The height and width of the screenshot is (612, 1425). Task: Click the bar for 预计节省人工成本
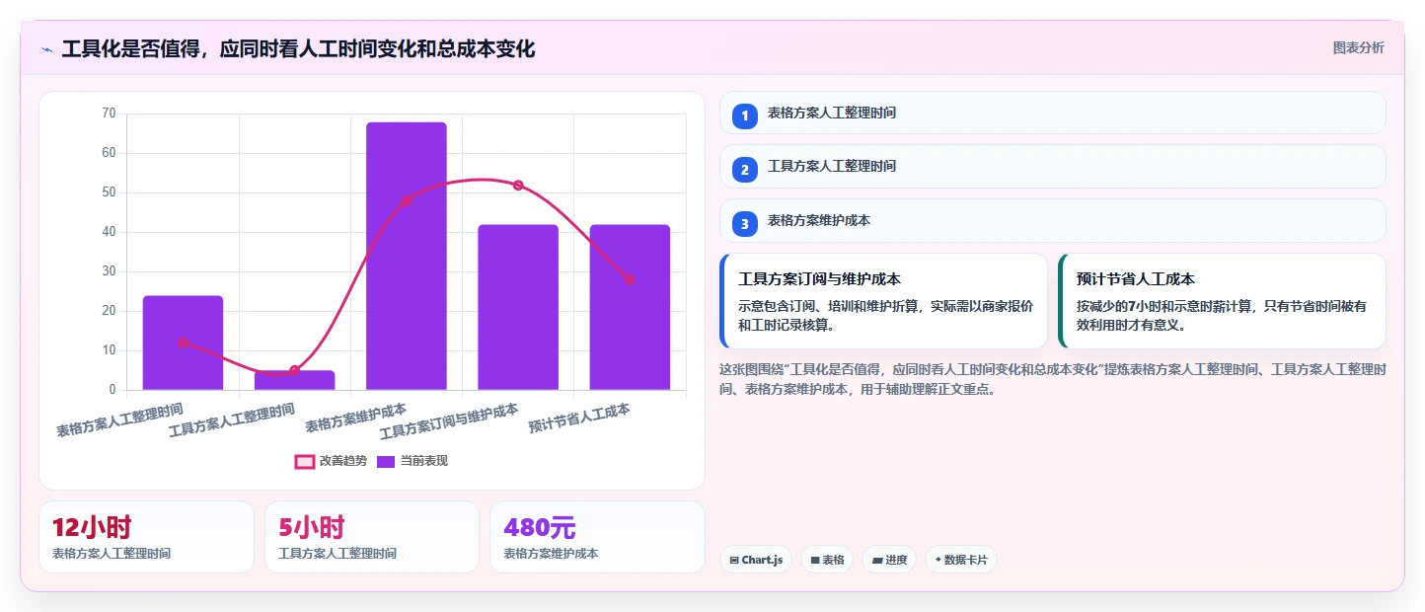point(630,307)
